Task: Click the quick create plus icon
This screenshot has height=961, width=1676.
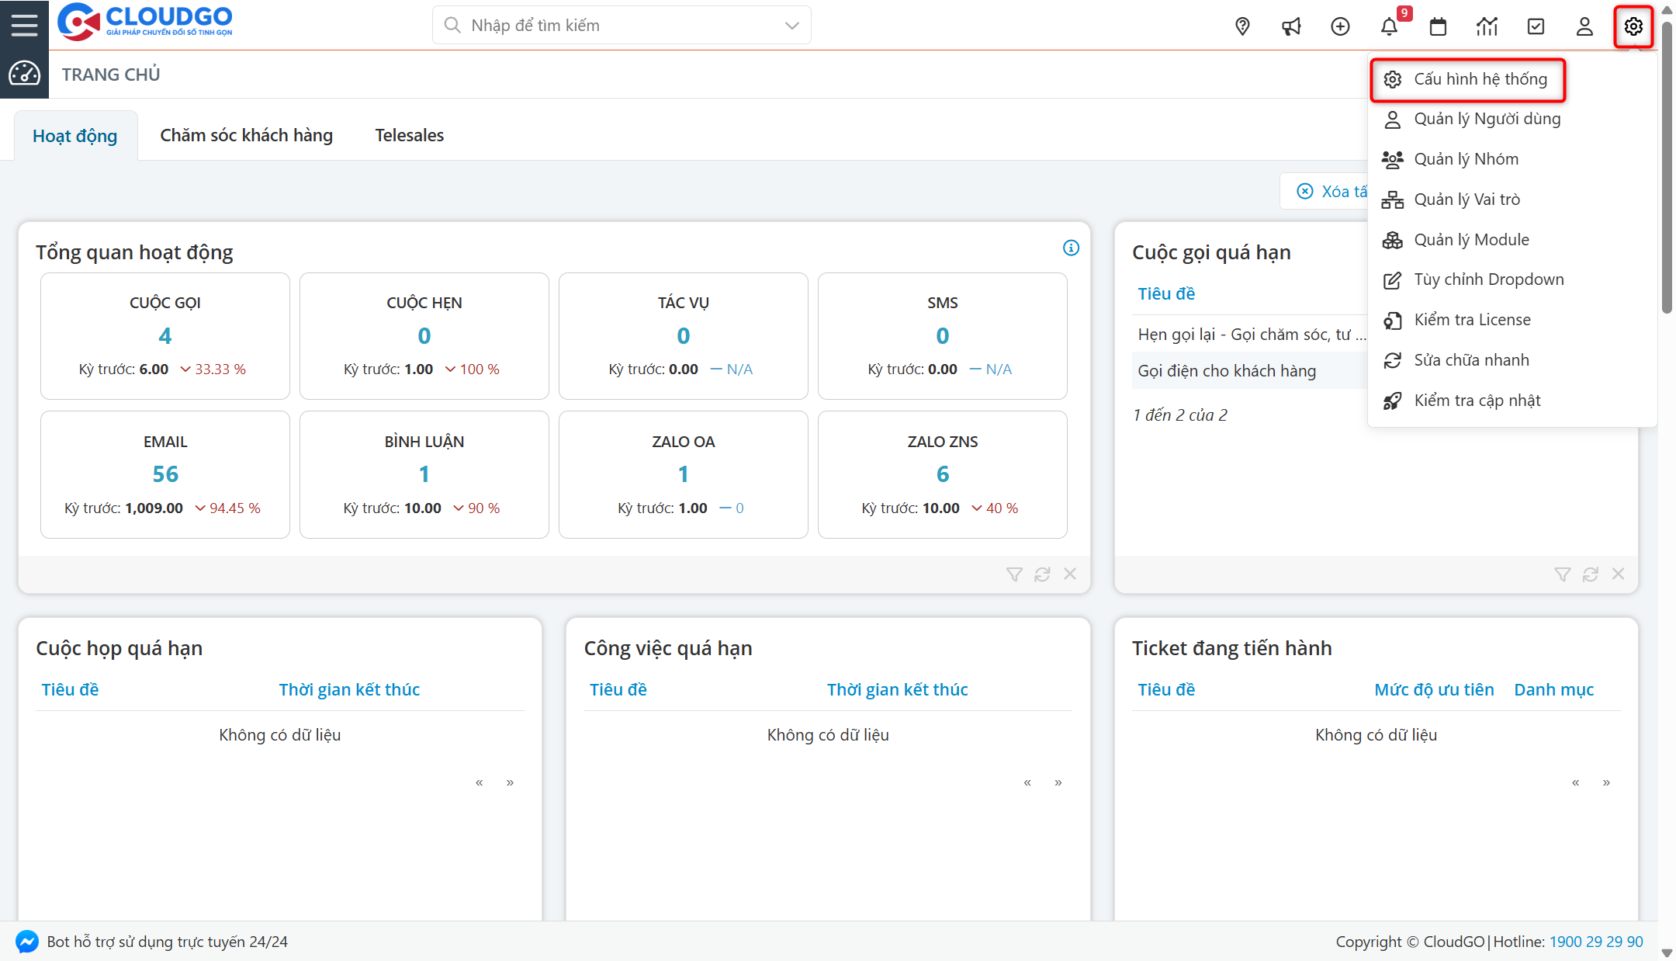Action: (x=1340, y=26)
